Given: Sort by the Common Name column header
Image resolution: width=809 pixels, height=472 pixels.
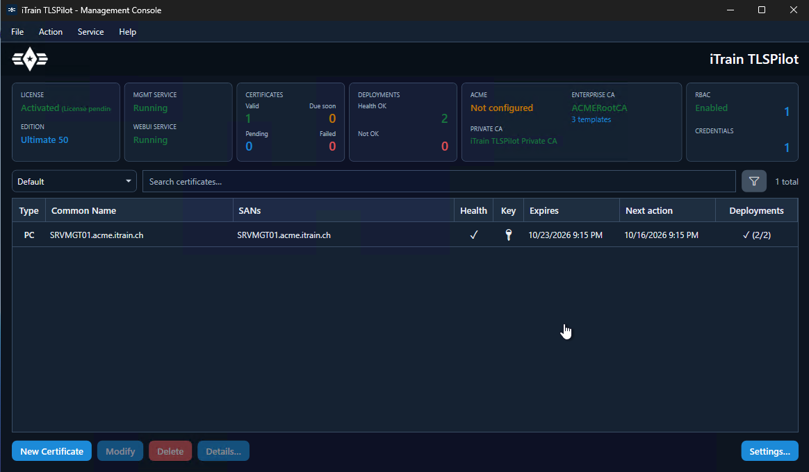Looking at the screenshot, I should click(139, 210).
